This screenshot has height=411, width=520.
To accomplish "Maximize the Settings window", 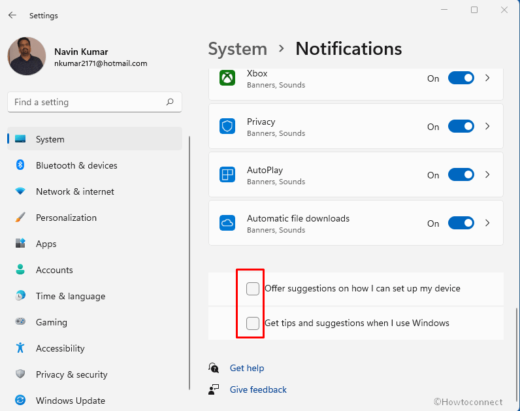I will (x=474, y=10).
